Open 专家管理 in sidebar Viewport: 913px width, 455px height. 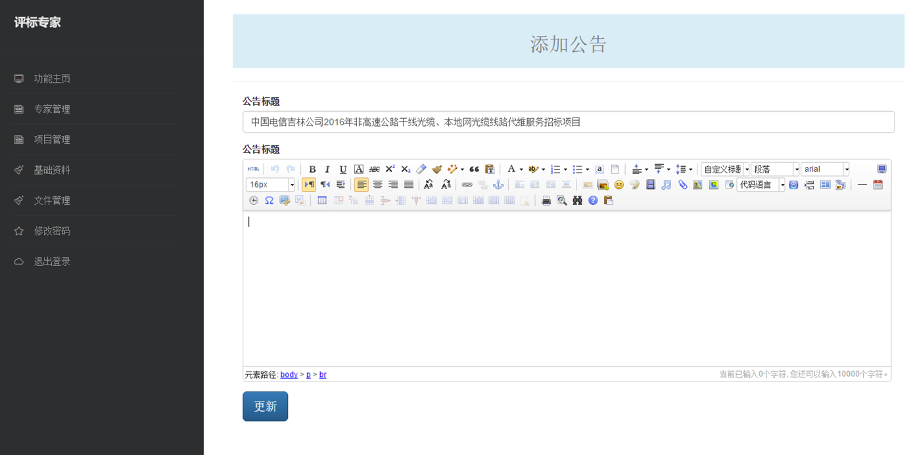[x=52, y=109]
